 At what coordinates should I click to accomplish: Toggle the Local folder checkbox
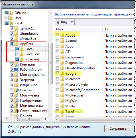coord(17,49)
